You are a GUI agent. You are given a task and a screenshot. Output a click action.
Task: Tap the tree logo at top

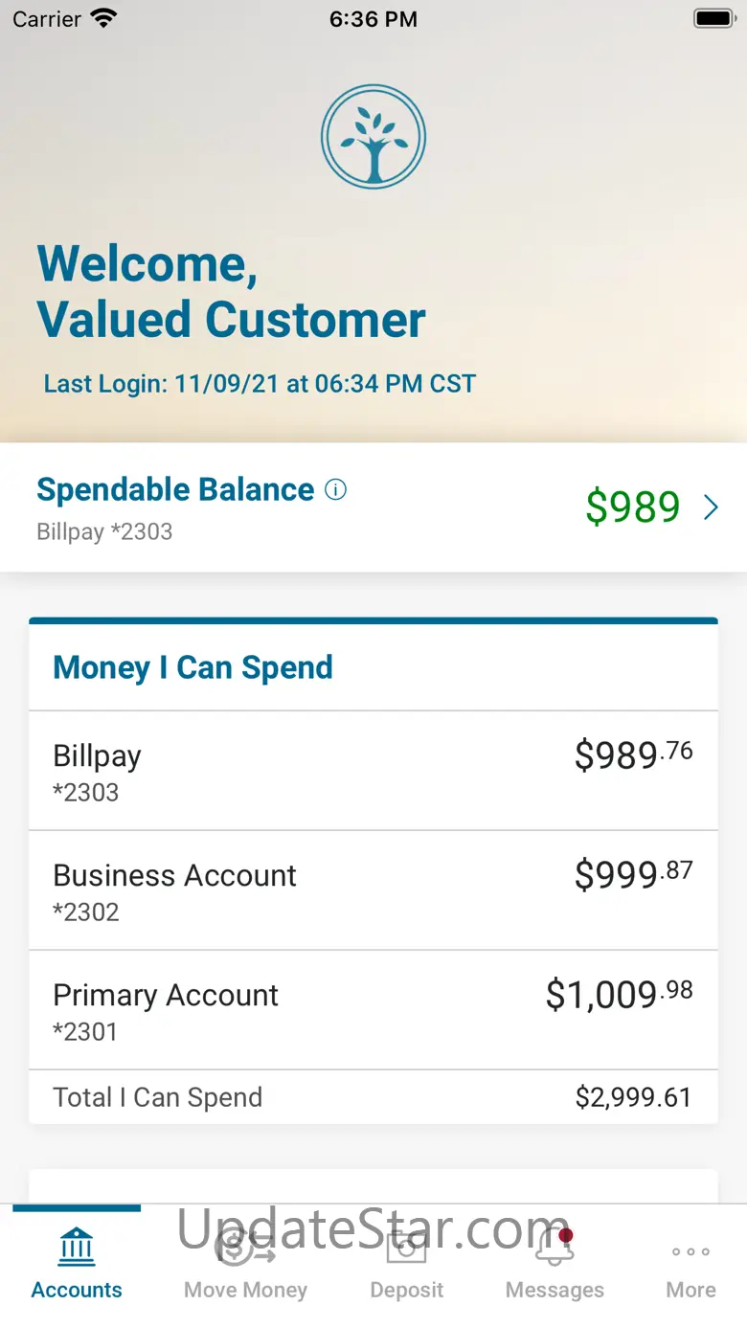tap(373, 138)
